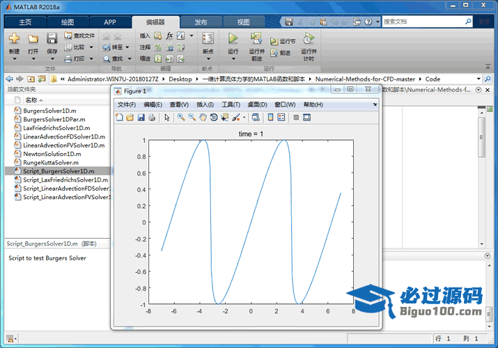Screen dimensions: 498x348
Task: Toggle the Edit Plot arrow tool
Action: pos(167,118)
